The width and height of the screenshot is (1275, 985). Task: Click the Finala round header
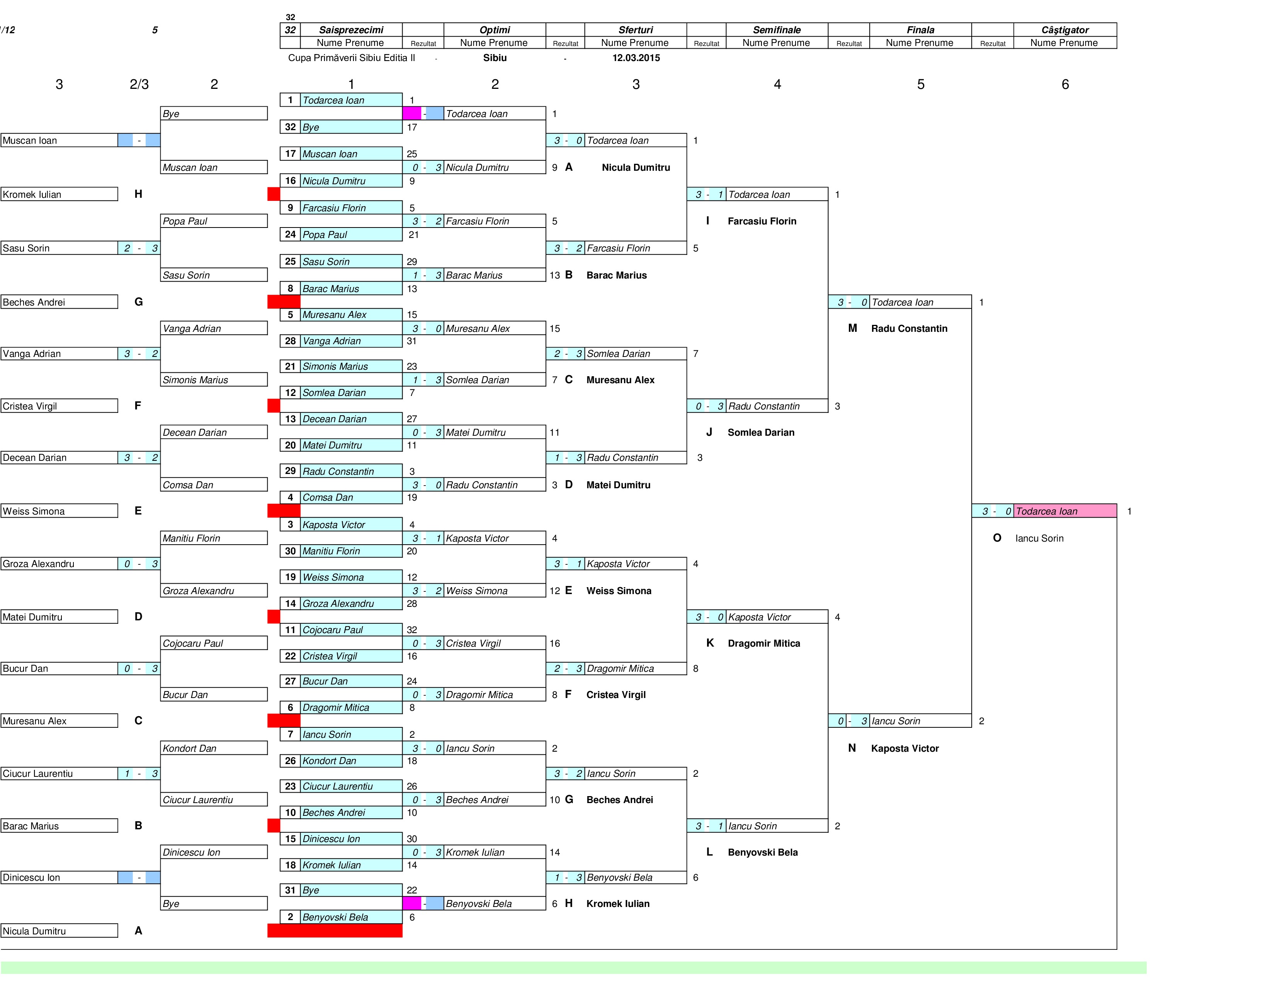[x=920, y=30]
